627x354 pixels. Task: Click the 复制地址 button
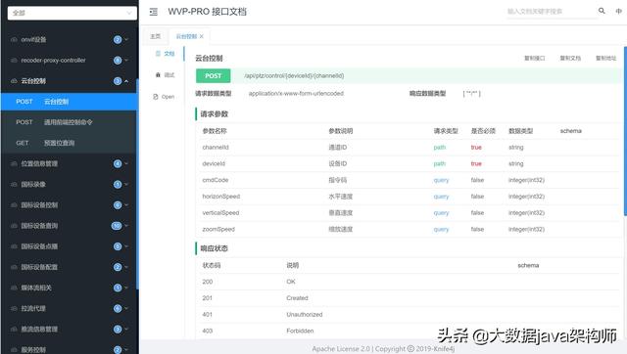point(605,59)
